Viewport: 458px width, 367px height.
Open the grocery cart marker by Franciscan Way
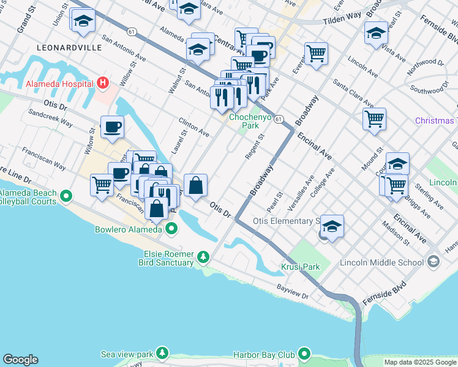tap(102, 185)
